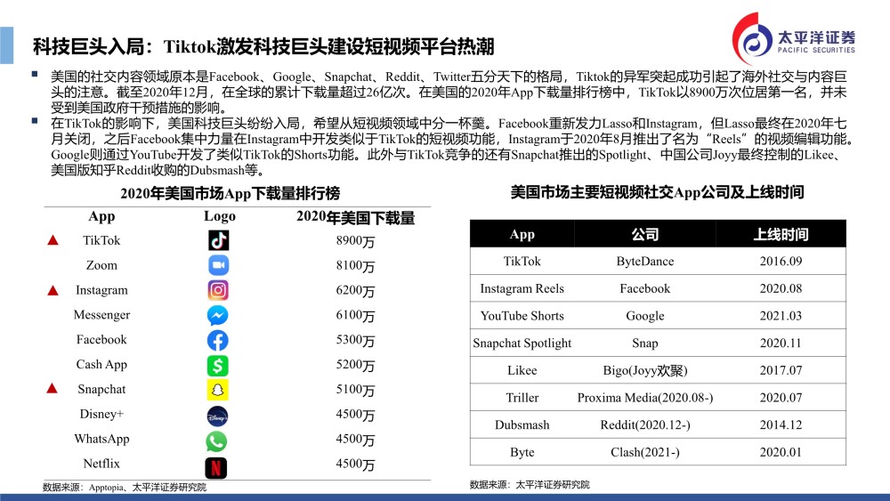Click the ByteDance company cell

point(644,261)
